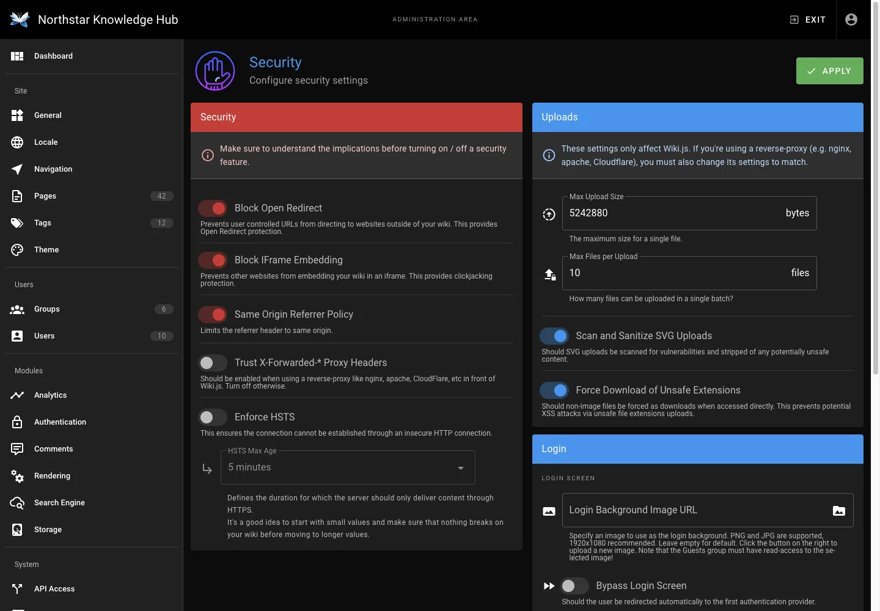
Task: Select the Search Engine menu item
Action: click(92, 503)
